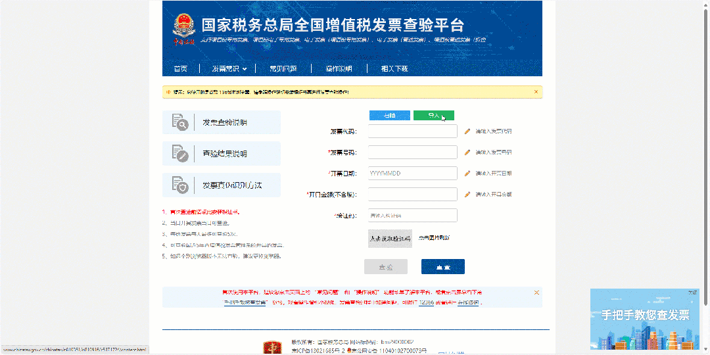Open the 发票真伪识别方法 card

click(222, 185)
